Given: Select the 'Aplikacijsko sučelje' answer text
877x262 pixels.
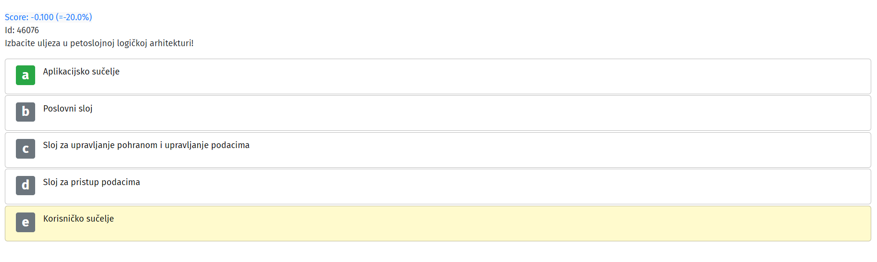Looking at the screenshot, I should [81, 72].
